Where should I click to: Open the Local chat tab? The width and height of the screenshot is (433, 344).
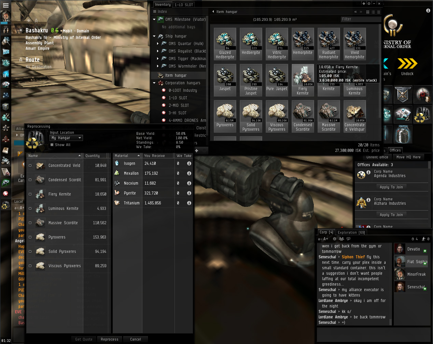[x=19, y=201]
